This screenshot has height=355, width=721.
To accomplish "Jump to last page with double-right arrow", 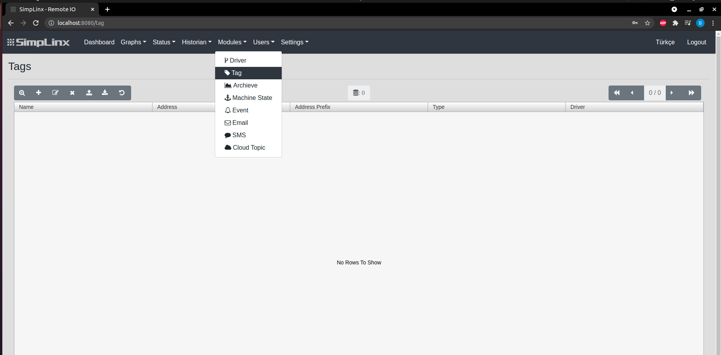I will coord(691,93).
